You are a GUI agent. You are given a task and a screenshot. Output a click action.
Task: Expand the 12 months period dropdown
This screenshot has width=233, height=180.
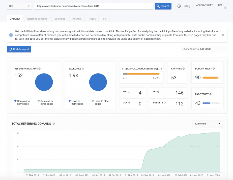208,124
